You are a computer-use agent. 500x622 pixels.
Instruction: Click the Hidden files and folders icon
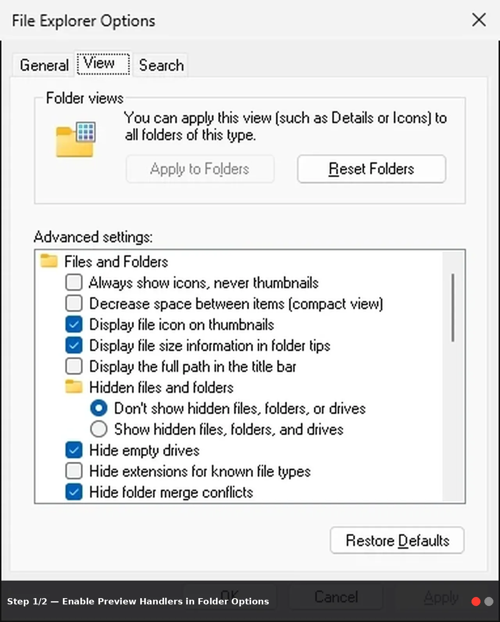(74, 387)
